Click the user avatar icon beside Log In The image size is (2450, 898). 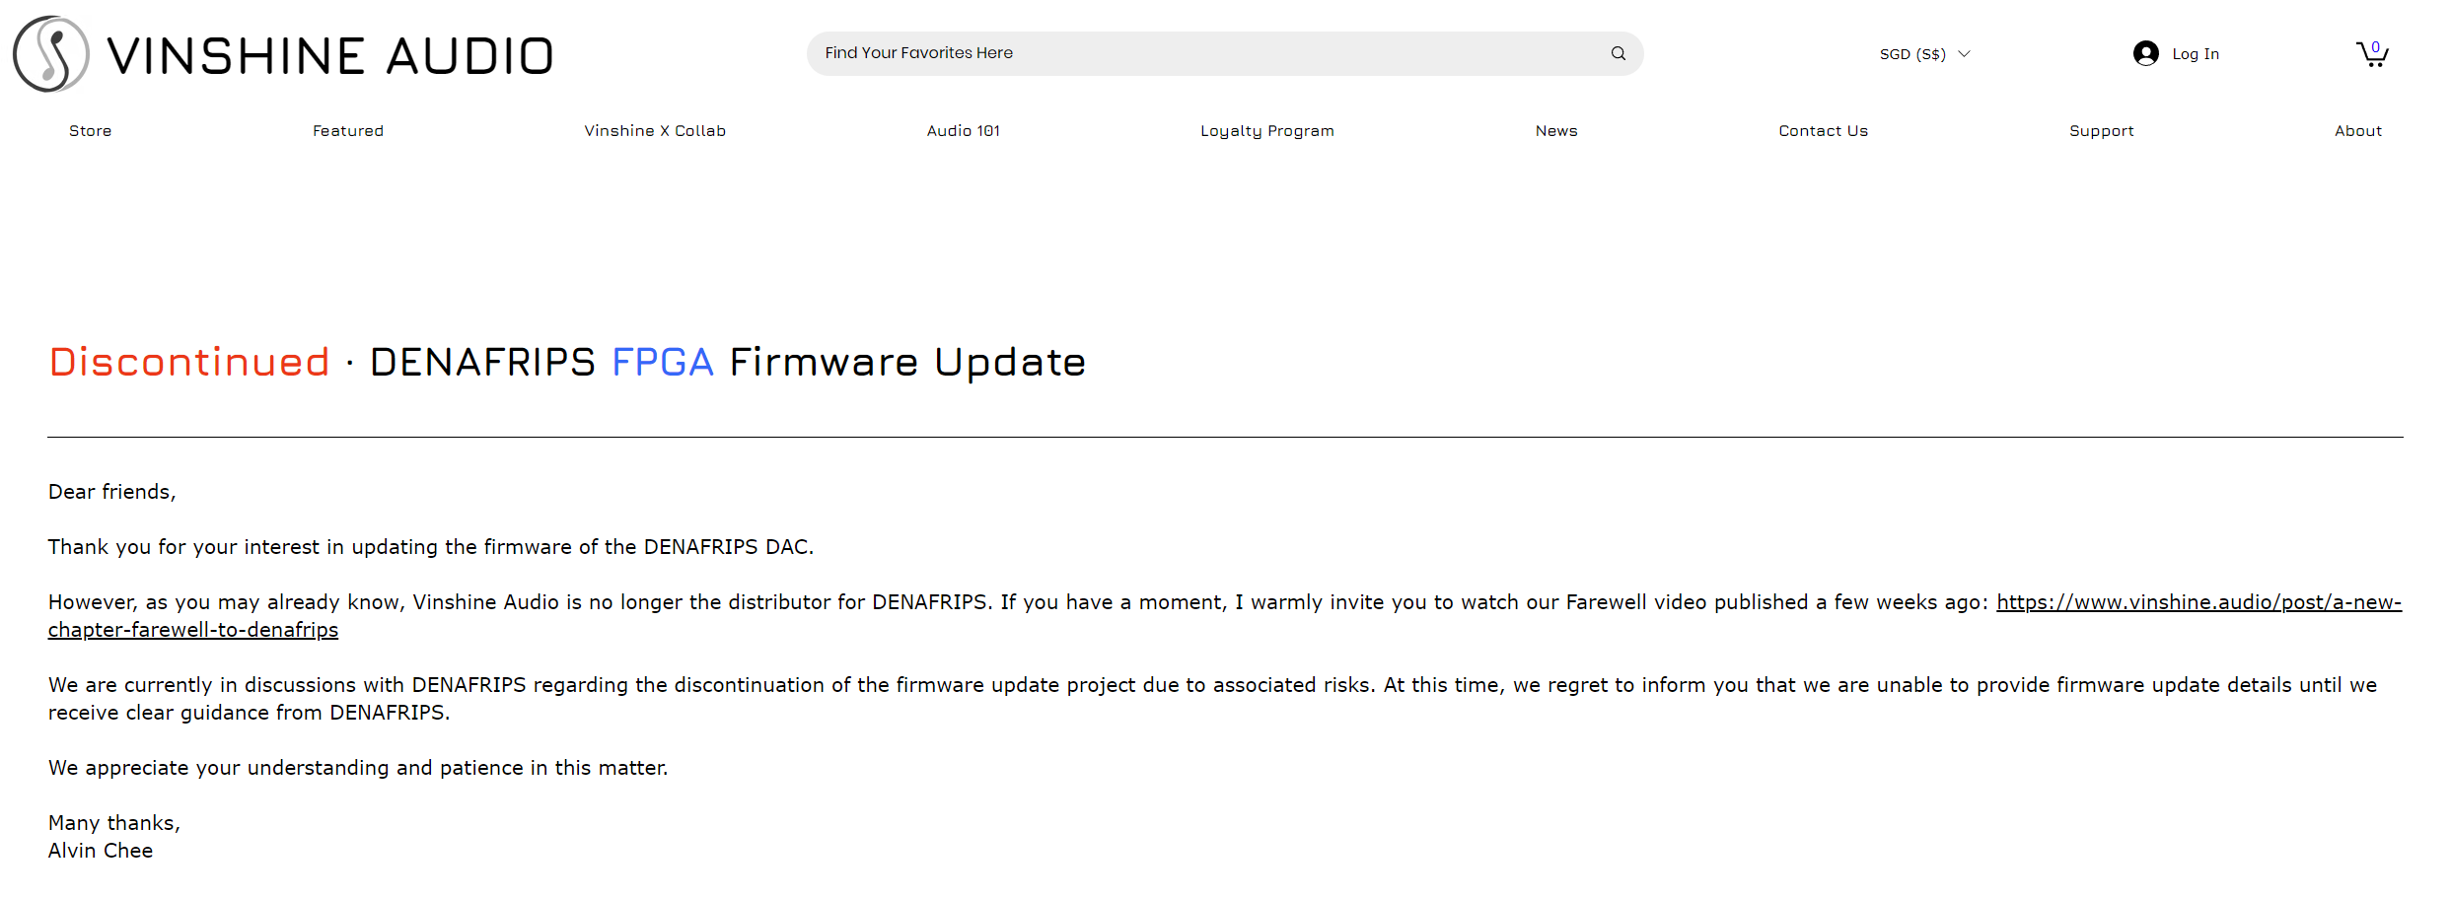pyautogui.click(x=2145, y=53)
